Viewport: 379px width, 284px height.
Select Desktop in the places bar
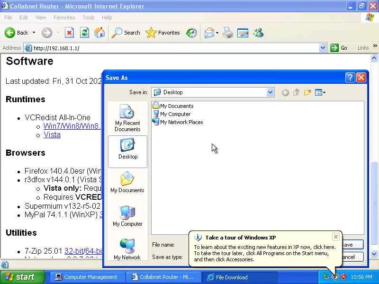point(127,151)
